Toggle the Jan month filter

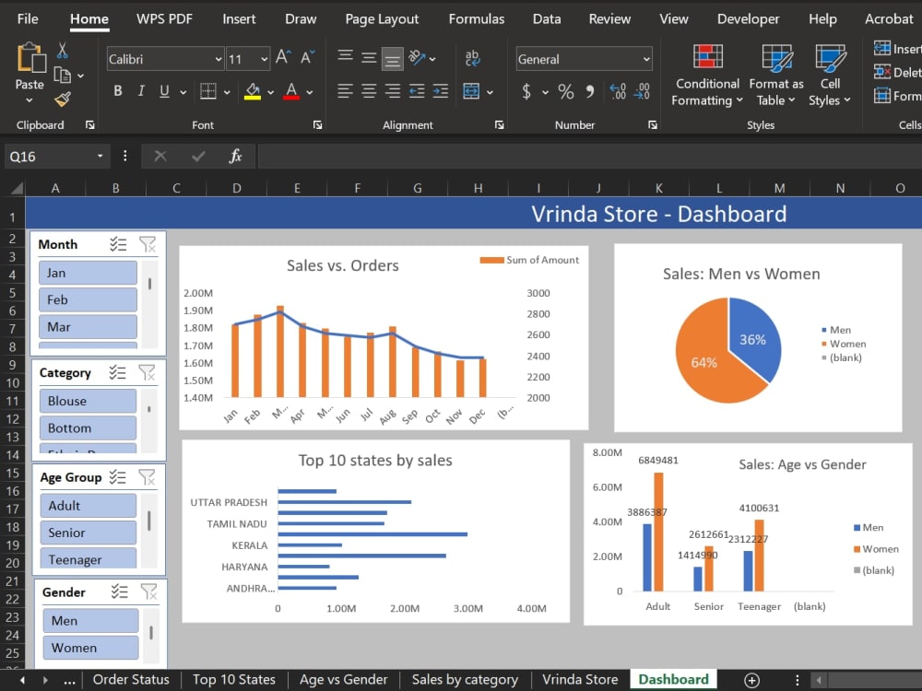tap(89, 273)
